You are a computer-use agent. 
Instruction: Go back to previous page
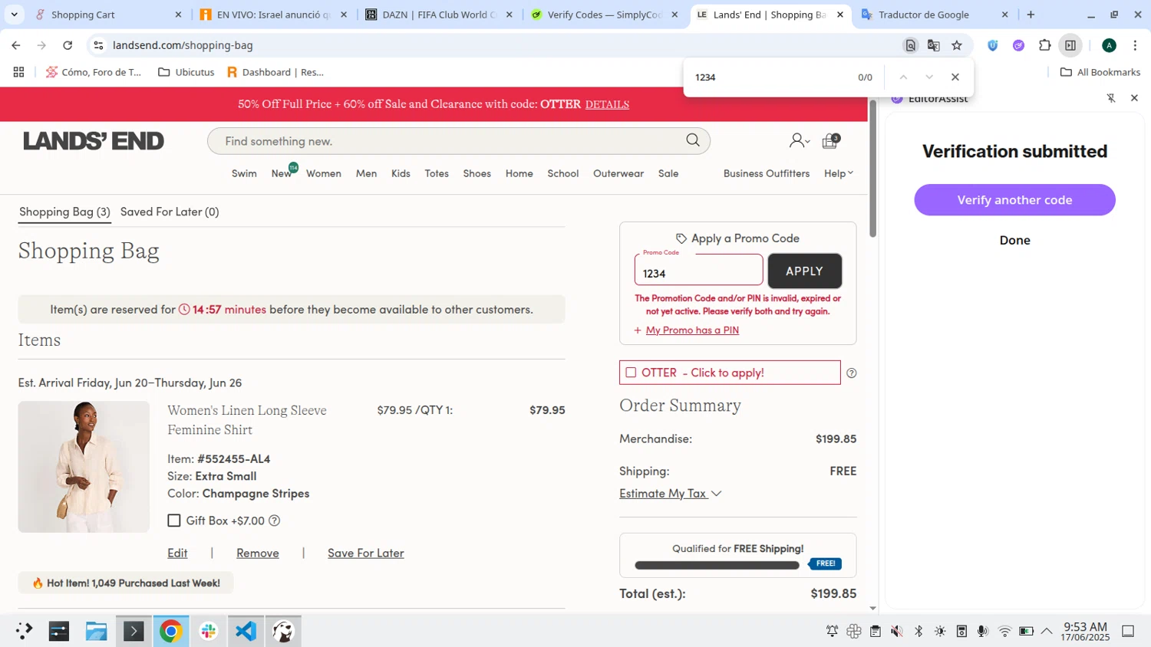click(16, 45)
